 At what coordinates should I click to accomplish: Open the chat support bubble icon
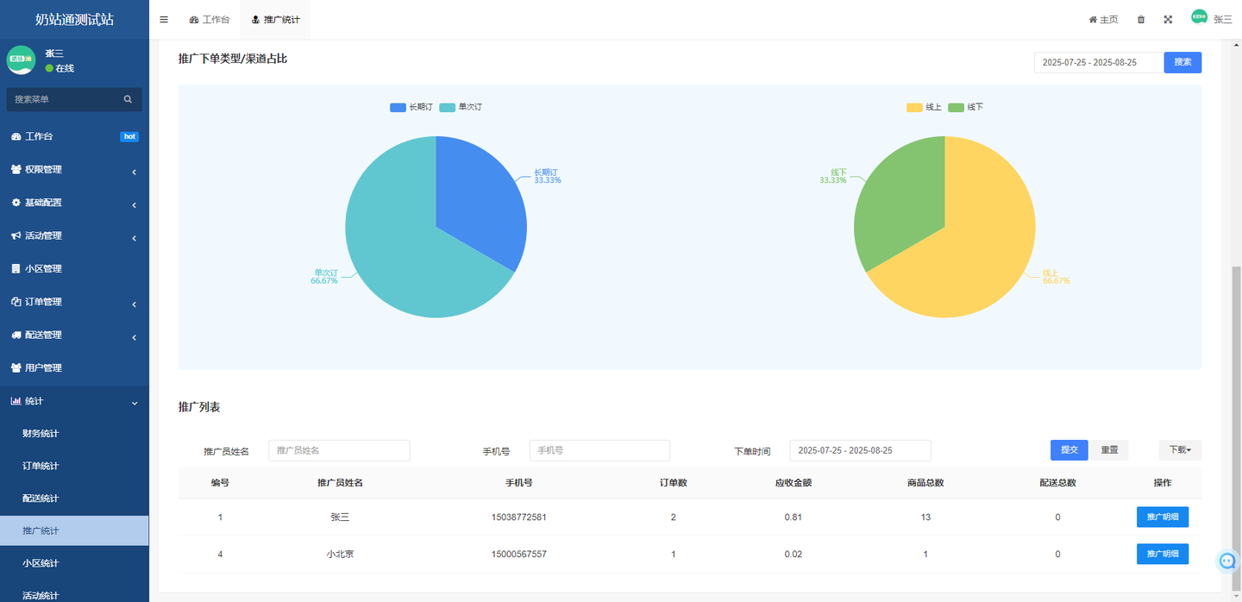click(x=1228, y=561)
